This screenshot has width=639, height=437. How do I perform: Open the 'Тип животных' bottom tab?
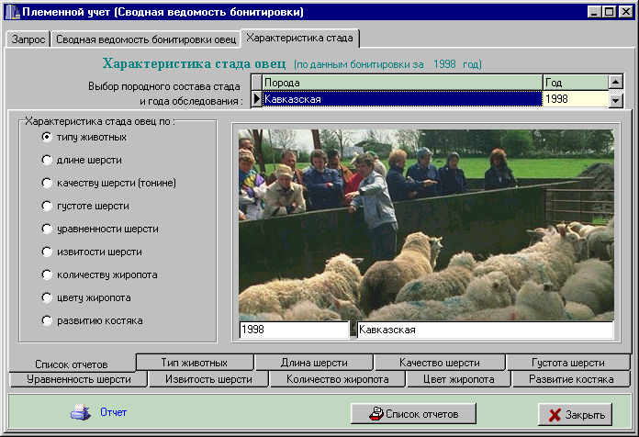point(195,363)
